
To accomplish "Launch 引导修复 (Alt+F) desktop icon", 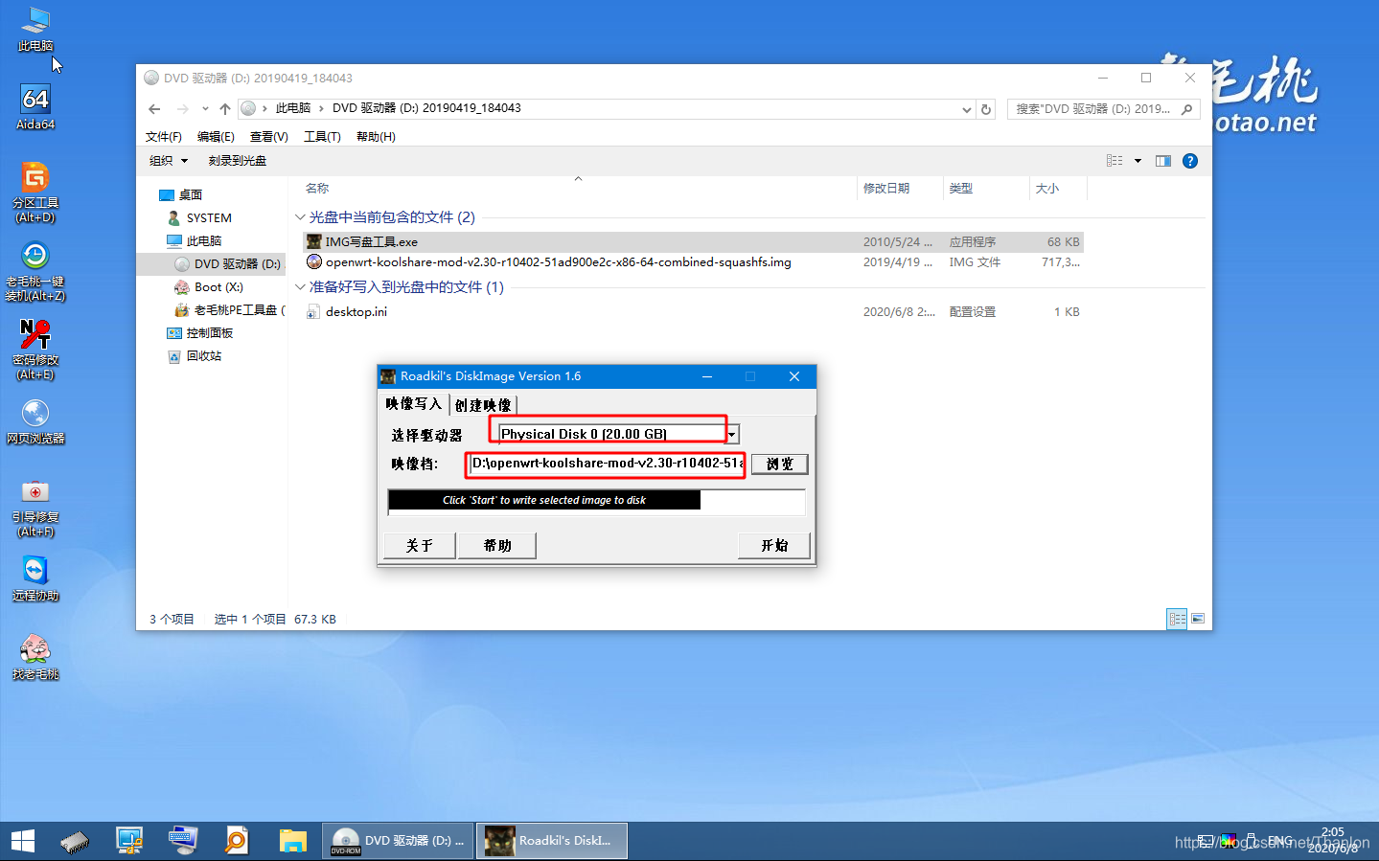I will click(35, 507).
